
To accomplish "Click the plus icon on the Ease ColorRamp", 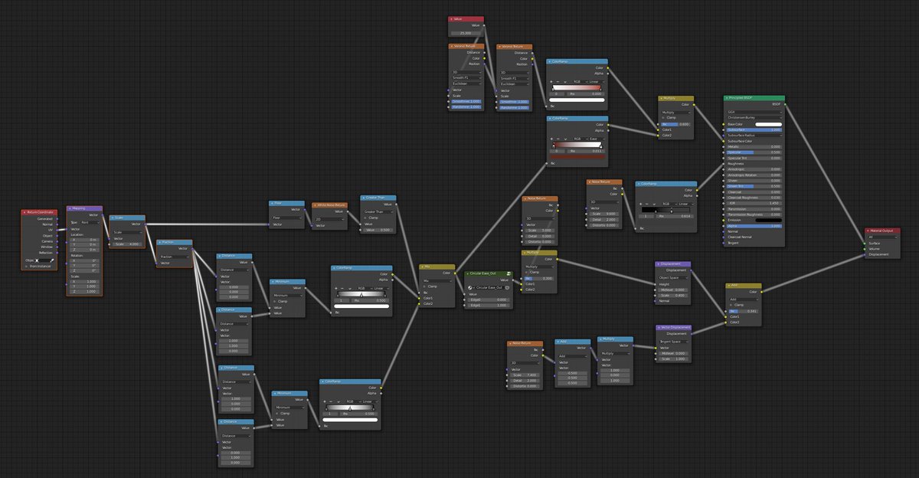I will pos(551,139).
